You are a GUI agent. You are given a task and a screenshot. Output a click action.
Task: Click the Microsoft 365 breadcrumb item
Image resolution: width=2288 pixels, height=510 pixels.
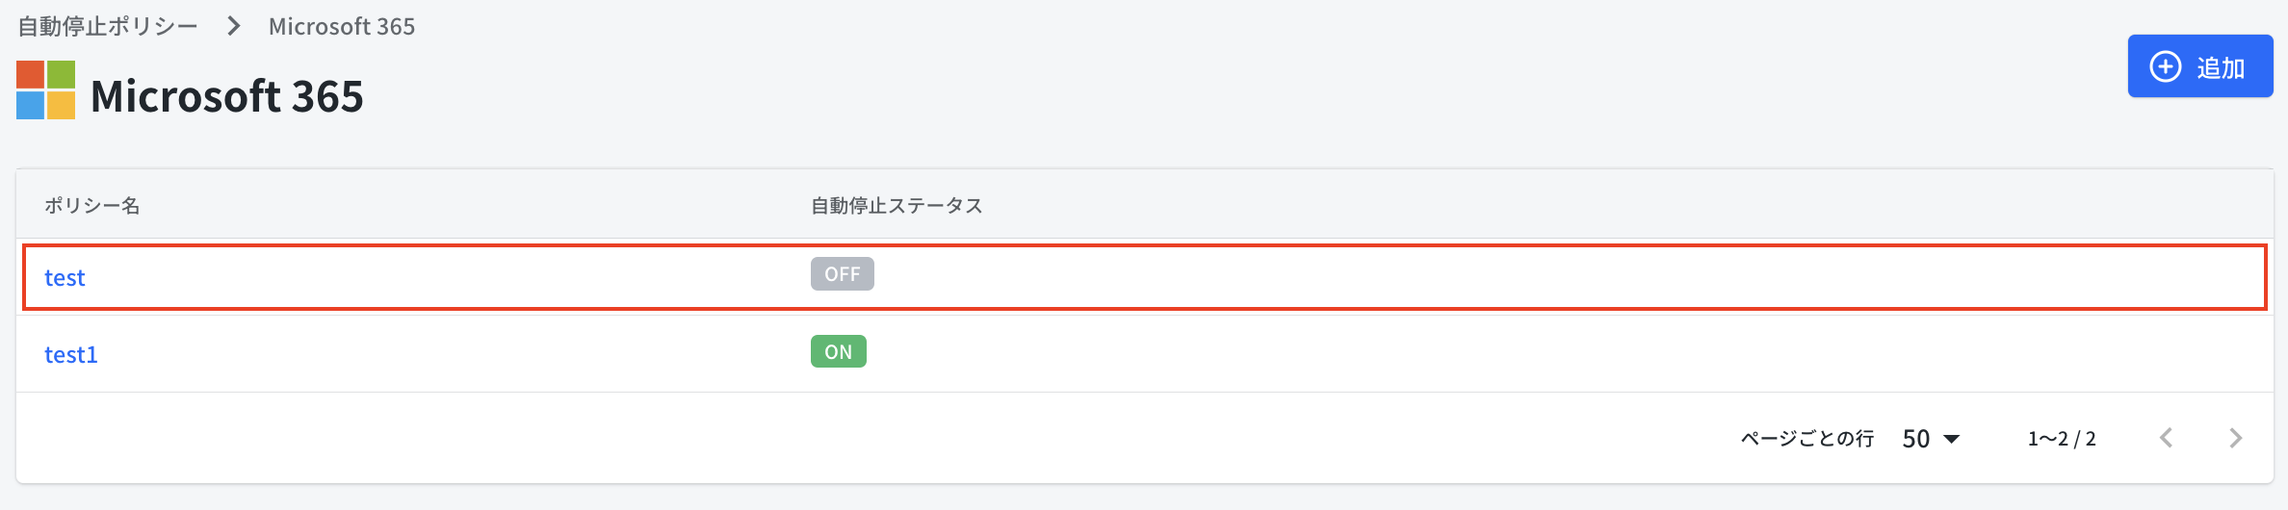(342, 26)
